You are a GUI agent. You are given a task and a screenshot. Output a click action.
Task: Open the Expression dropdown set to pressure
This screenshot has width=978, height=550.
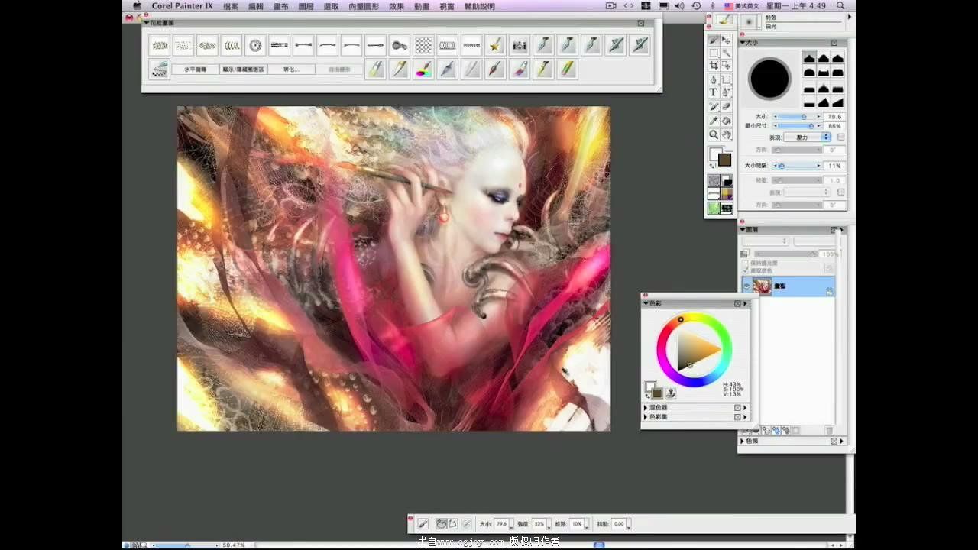pyautogui.click(x=807, y=137)
